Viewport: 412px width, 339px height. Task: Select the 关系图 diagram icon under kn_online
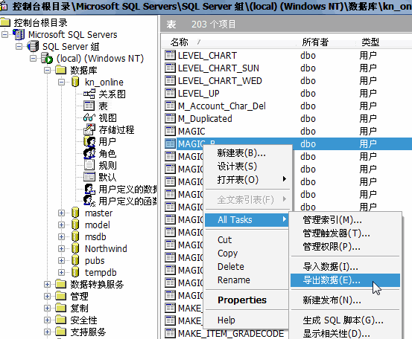(89, 94)
